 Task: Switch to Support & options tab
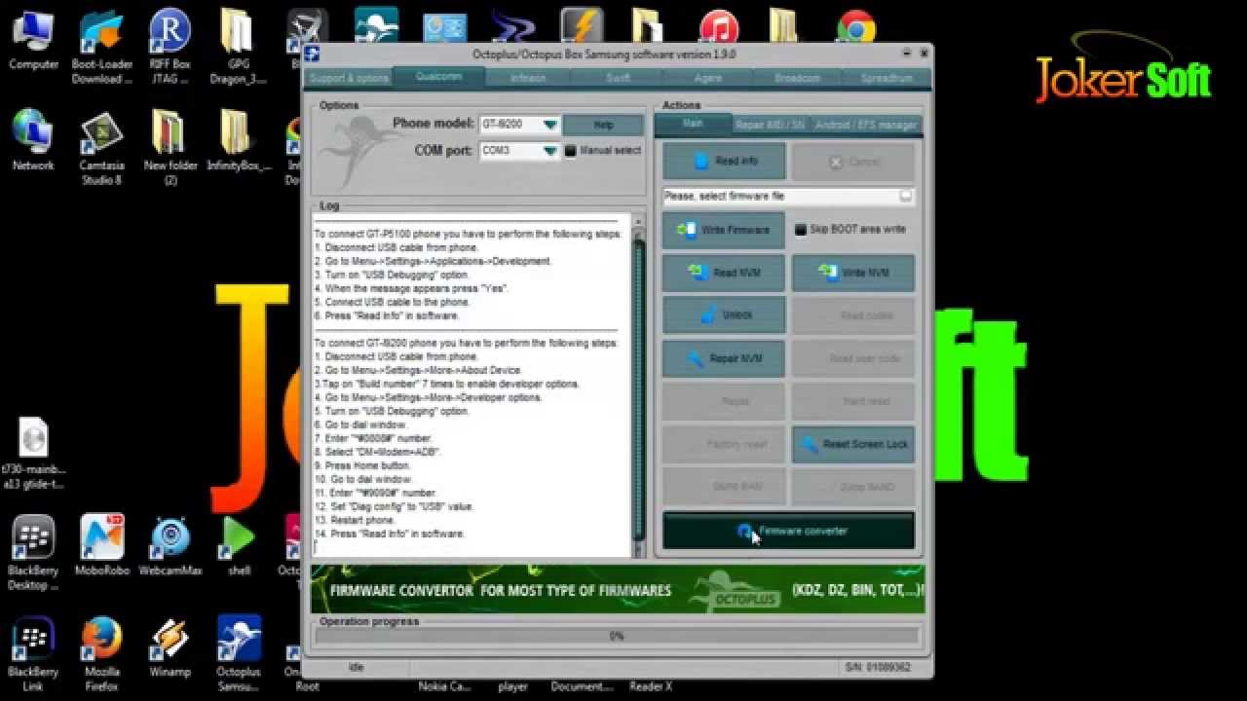348,78
